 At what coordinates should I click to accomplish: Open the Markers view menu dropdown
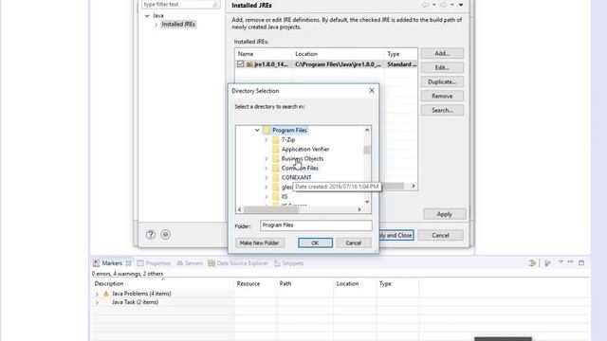point(561,262)
